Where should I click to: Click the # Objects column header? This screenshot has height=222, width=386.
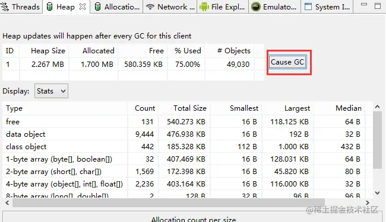(230, 51)
